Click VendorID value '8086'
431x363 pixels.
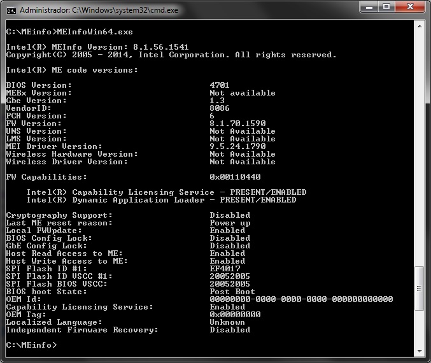220,108
